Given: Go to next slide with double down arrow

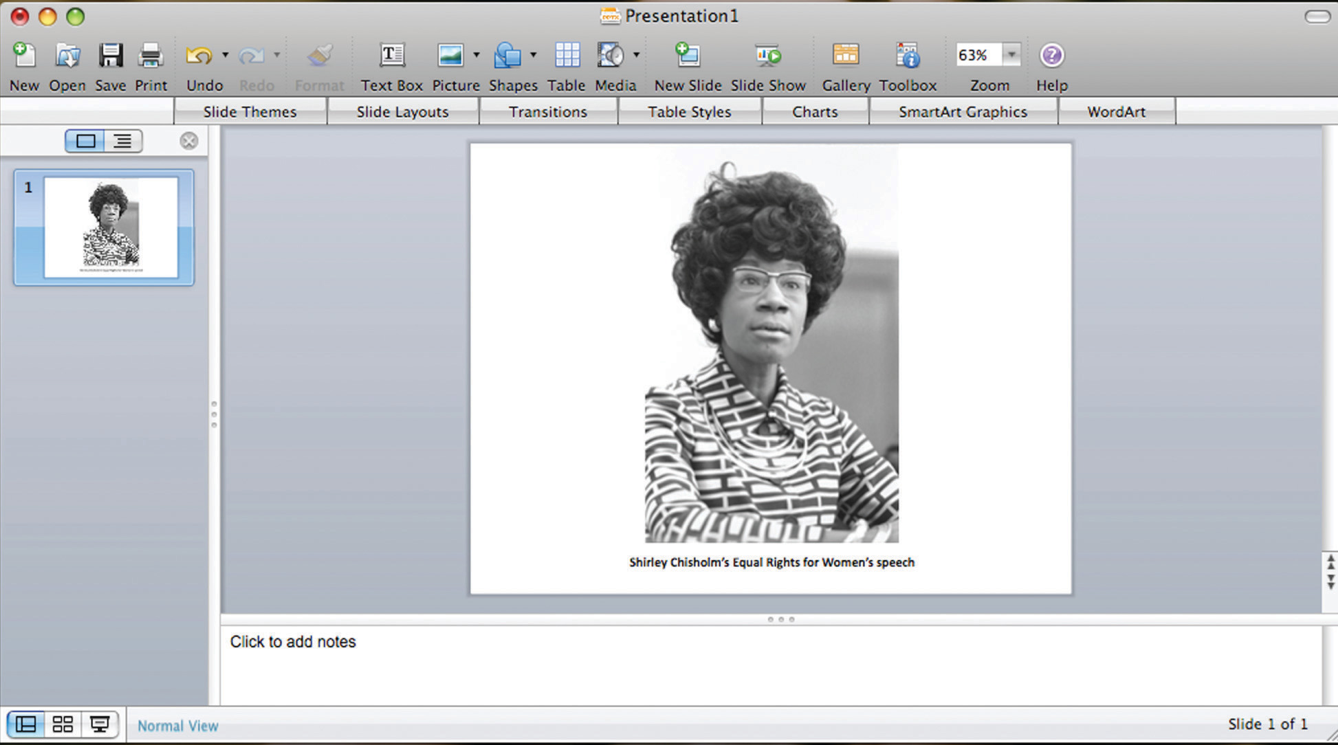Looking at the screenshot, I should click(1330, 581).
